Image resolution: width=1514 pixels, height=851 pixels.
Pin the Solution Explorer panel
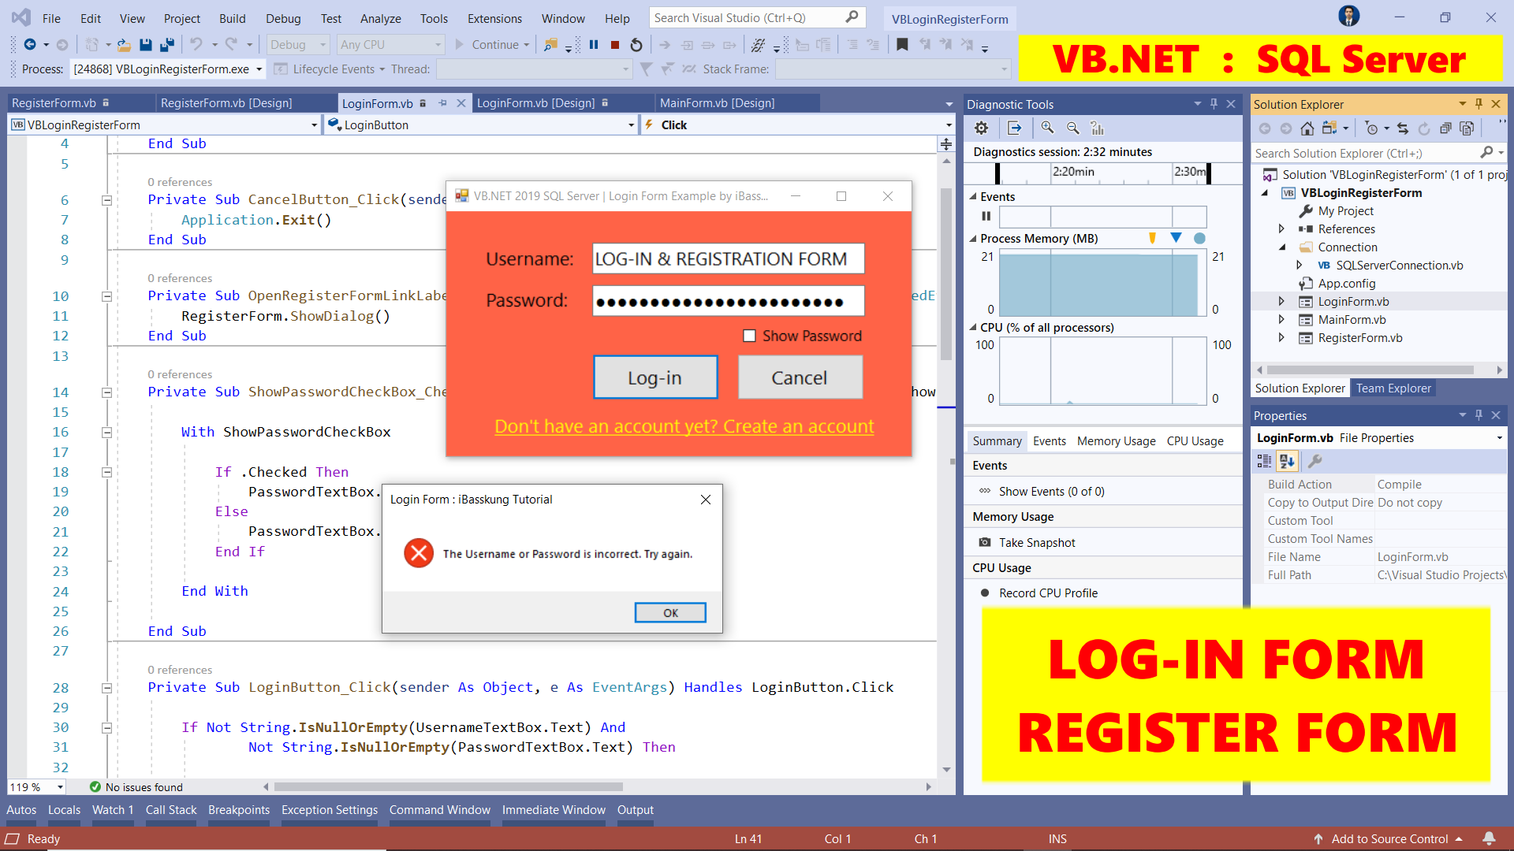coord(1479,104)
